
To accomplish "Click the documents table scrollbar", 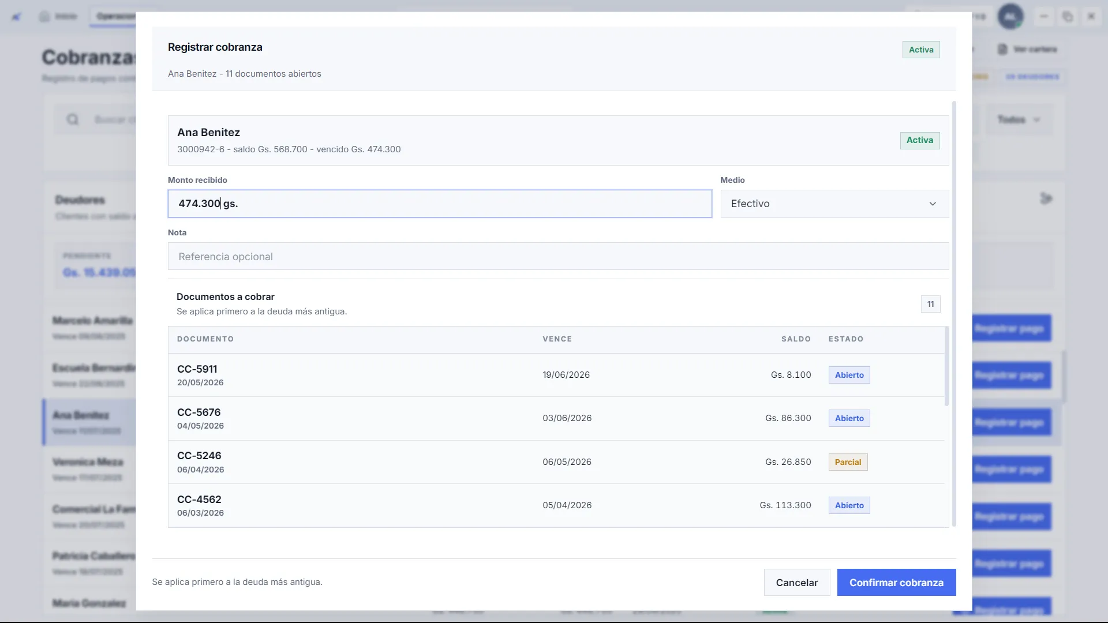I will 946,366.
